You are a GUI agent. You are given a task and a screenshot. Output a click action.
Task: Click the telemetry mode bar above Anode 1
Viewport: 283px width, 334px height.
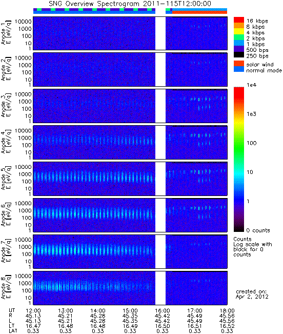point(130,11)
